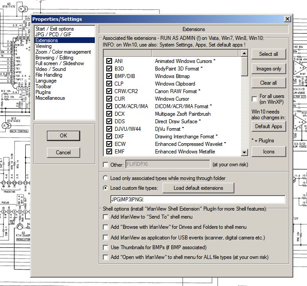This screenshot has width=307, height=286.
Task: Toggle the DXF Drawing Interchange Format checkbox
Action: (109, 137)
